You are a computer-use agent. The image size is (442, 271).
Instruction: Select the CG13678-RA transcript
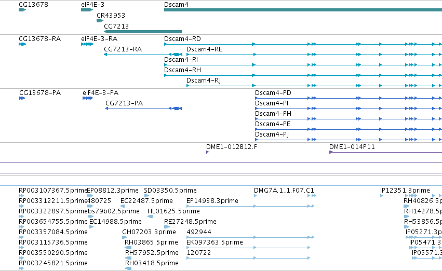point(22,44)
